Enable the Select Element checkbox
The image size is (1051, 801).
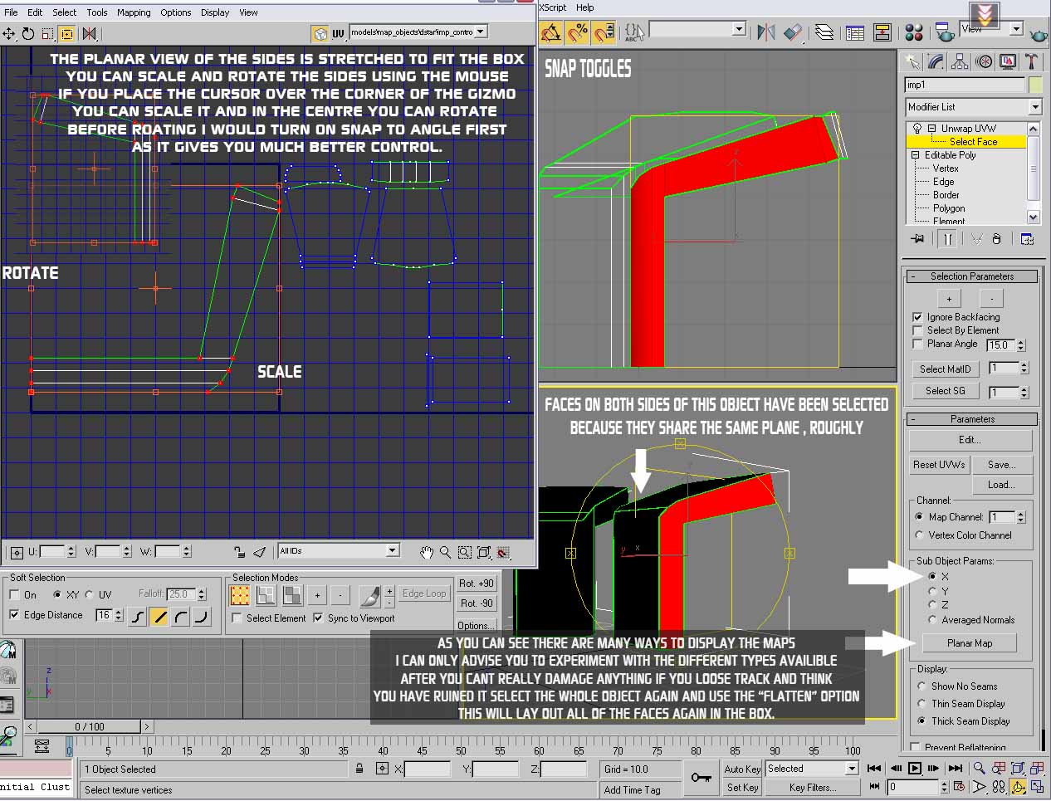tap(237, 618)
